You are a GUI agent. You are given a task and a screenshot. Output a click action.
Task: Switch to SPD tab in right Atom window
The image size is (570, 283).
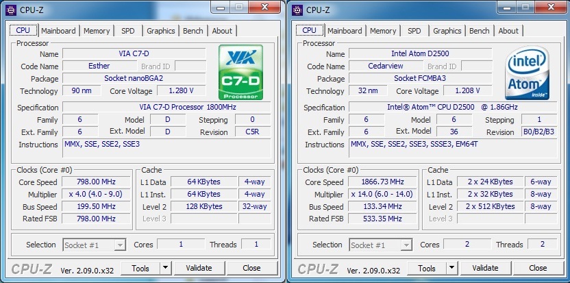click(x=414, y=31)
